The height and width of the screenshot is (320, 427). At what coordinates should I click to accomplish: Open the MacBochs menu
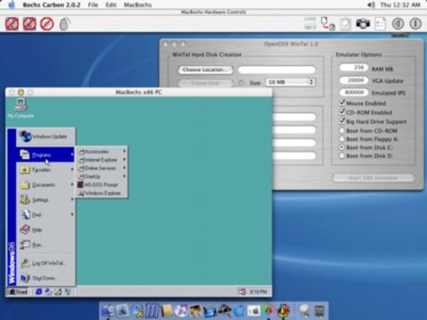click(138, 5)
